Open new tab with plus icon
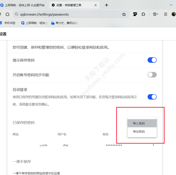The height and width of the screenshot is (175, 176). point(106,5)
